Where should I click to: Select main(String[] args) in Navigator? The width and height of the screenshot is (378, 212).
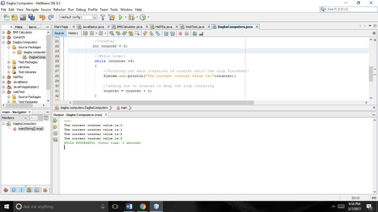pyautogui.click(x=31, y=129)
